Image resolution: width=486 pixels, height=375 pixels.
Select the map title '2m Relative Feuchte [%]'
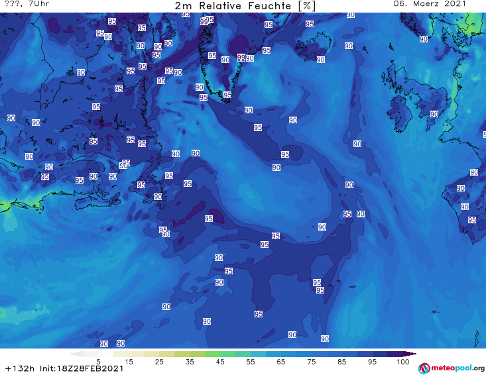click(x=245, y=6)
